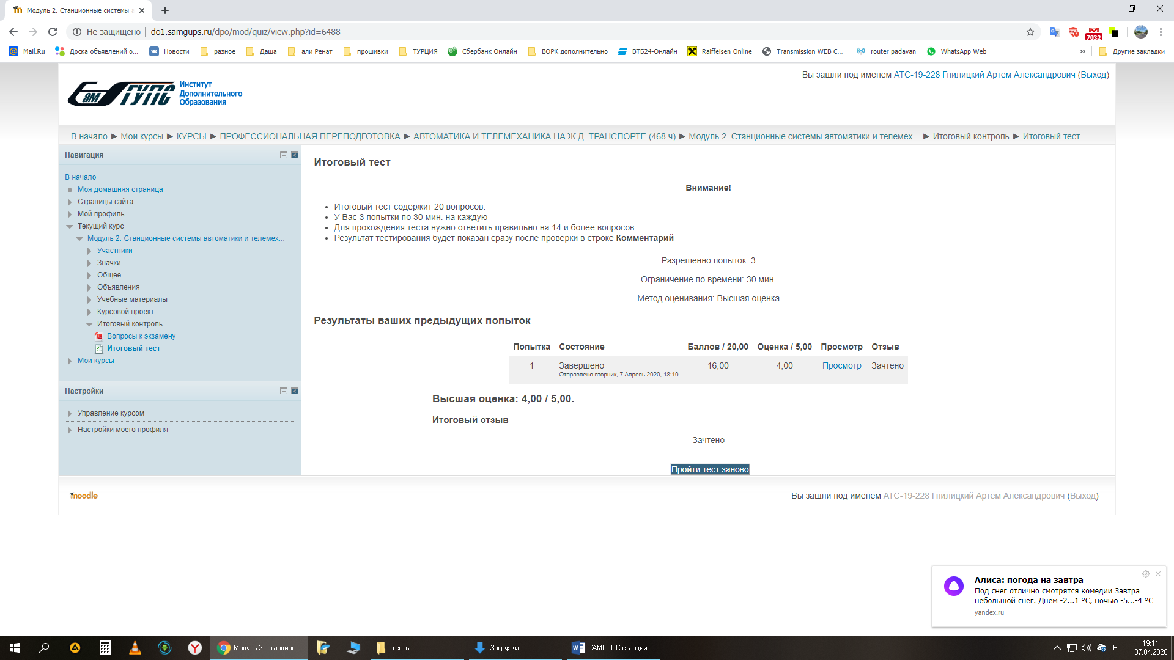Expand the Участники tree item
1174x660 pixels.
89,251
